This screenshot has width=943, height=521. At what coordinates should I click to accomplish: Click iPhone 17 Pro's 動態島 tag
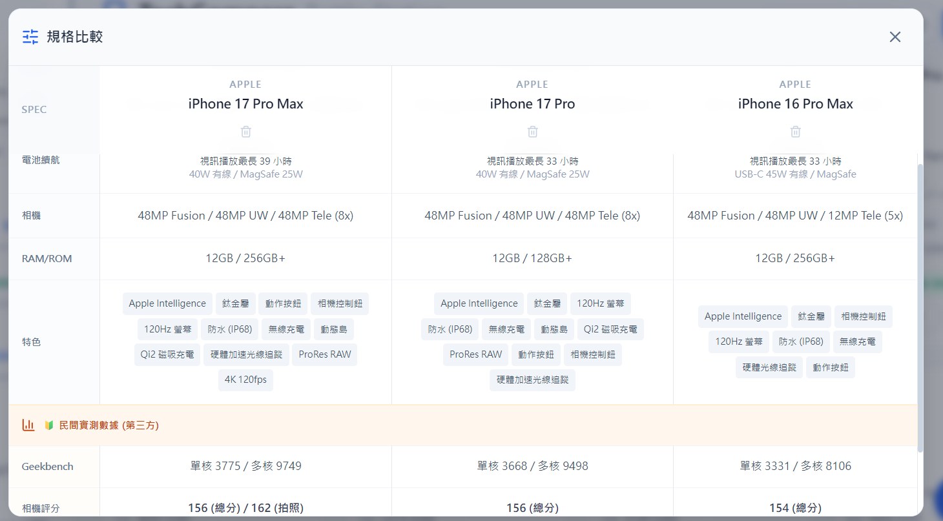click(x=554, y=329)
